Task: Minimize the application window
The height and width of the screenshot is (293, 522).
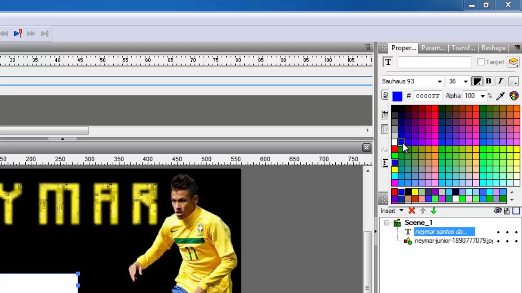Action: (x=471, y=5)
